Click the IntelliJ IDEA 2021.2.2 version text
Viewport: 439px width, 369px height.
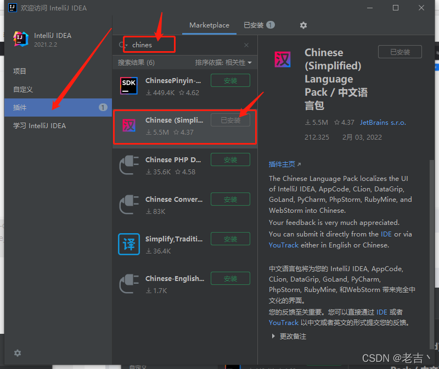[46, 45]
